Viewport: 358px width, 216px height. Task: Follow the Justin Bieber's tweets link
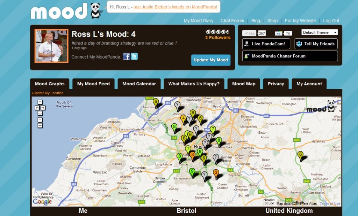176,7
